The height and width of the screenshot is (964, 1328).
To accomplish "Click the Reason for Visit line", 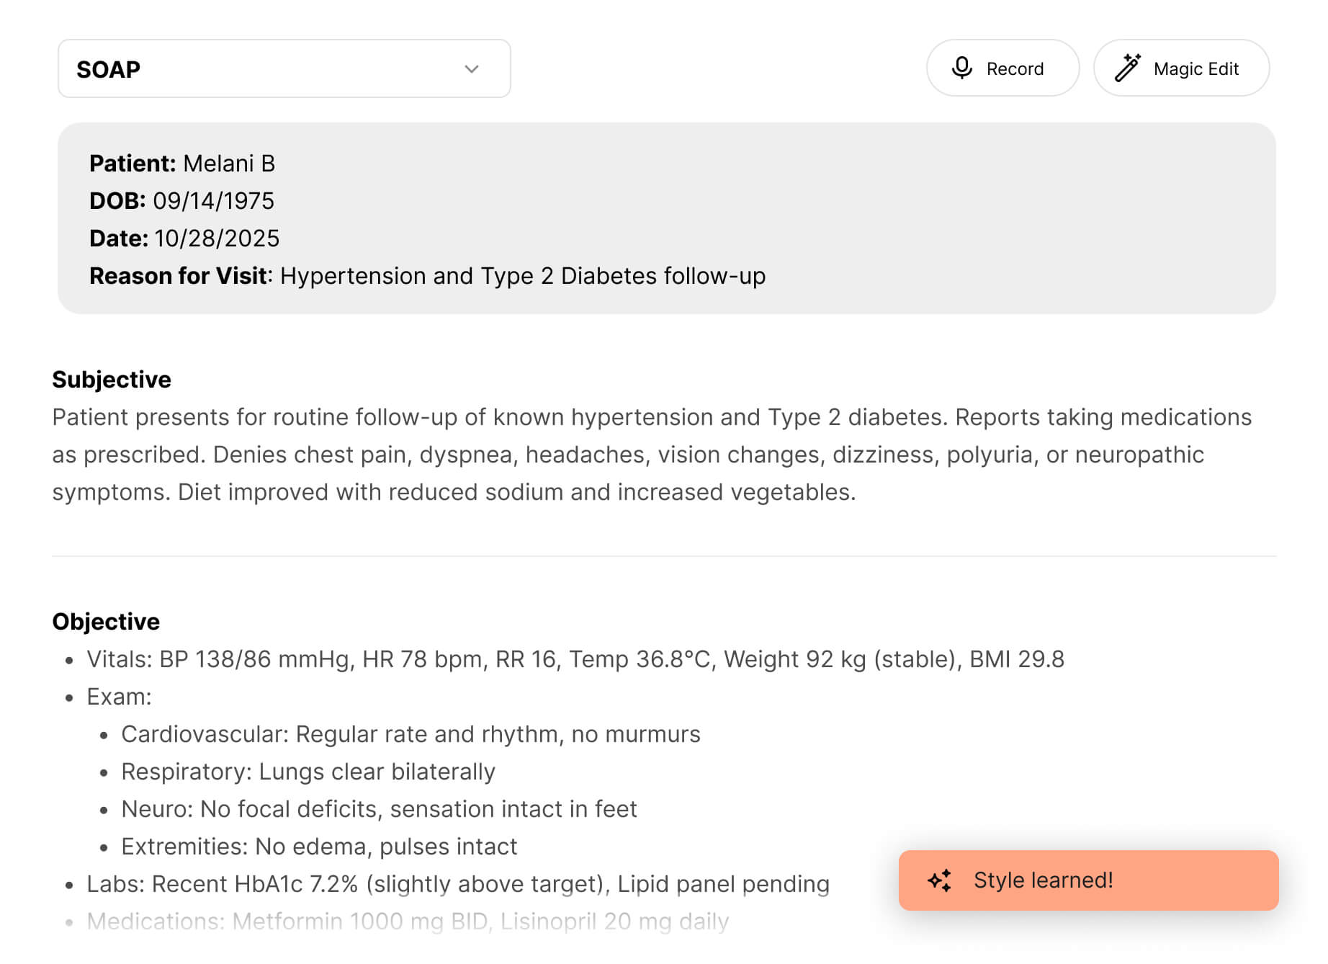I will [427, 276].
